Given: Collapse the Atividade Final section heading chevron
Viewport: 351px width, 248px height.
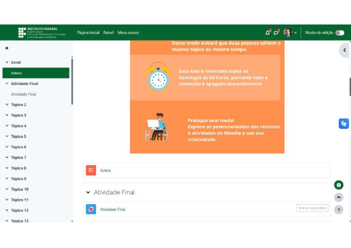Looking at the screenshot, I should point(88,192).
